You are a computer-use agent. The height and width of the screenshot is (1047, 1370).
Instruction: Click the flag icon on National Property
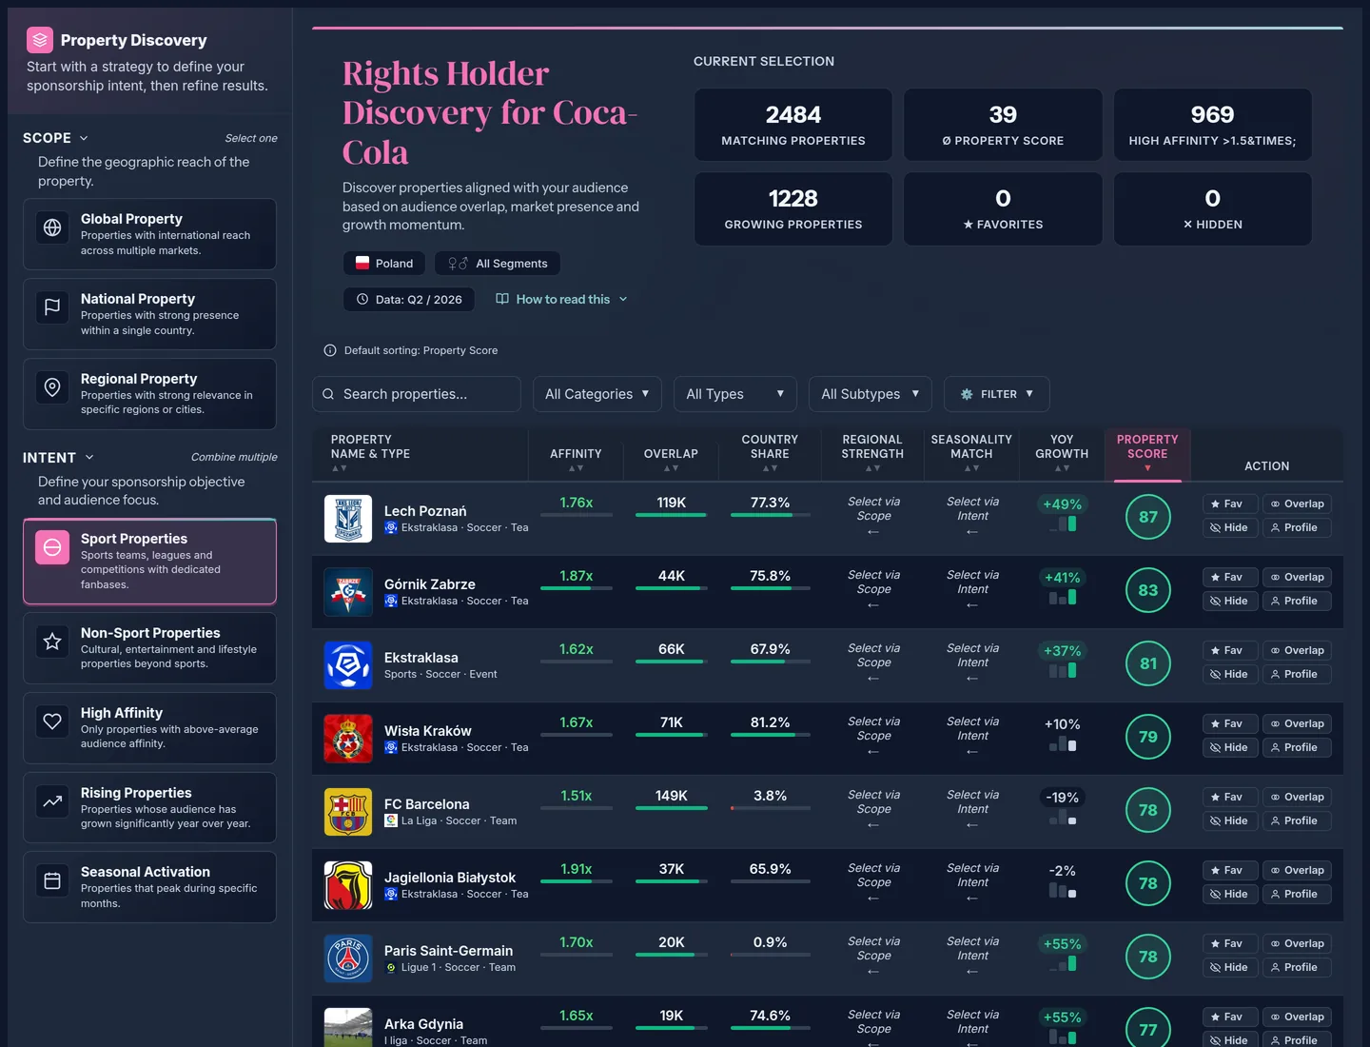[x=52, y=307]
